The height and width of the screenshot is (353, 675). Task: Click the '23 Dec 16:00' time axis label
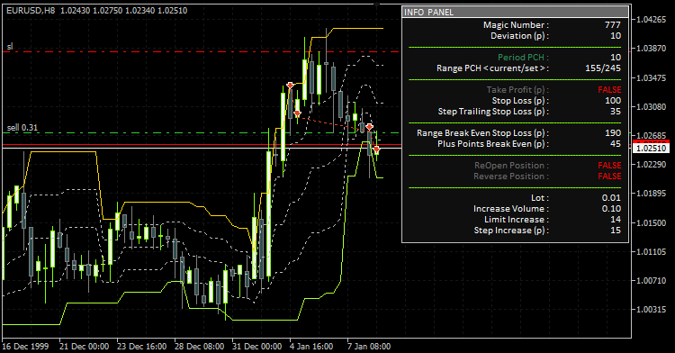click(141, 346)
